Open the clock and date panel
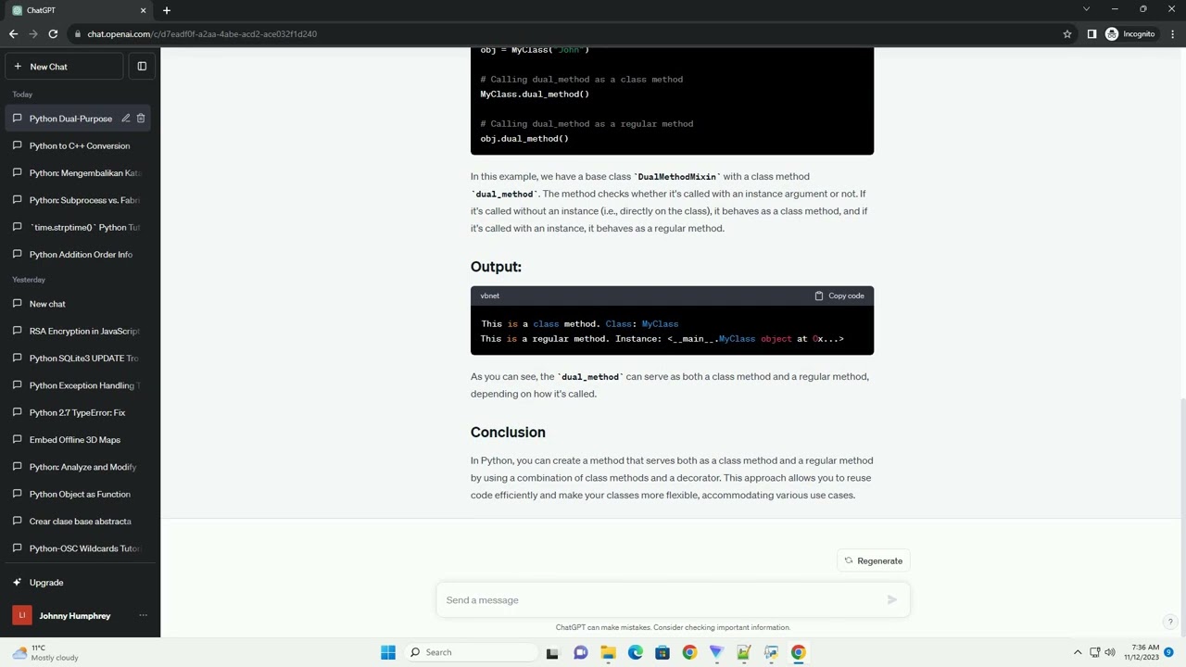The image size is (1186, 667). pyautogui.click(x=1142, y=652)
